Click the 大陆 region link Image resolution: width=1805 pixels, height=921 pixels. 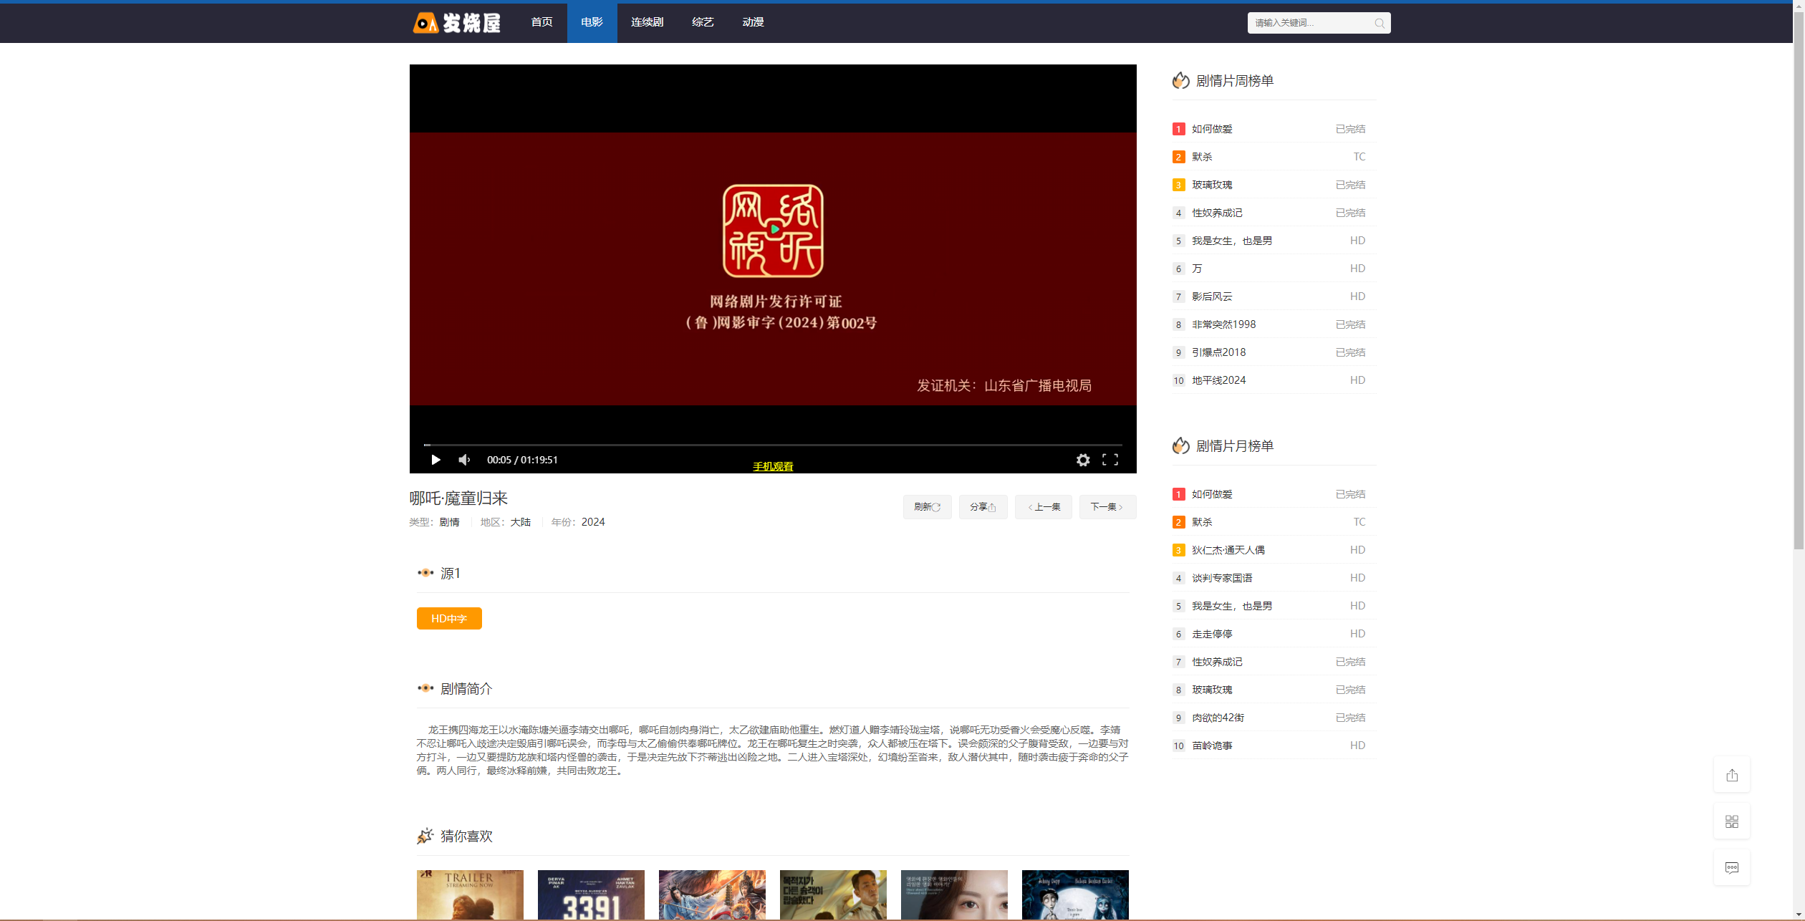pyautogui.click(x=521, y=522)
